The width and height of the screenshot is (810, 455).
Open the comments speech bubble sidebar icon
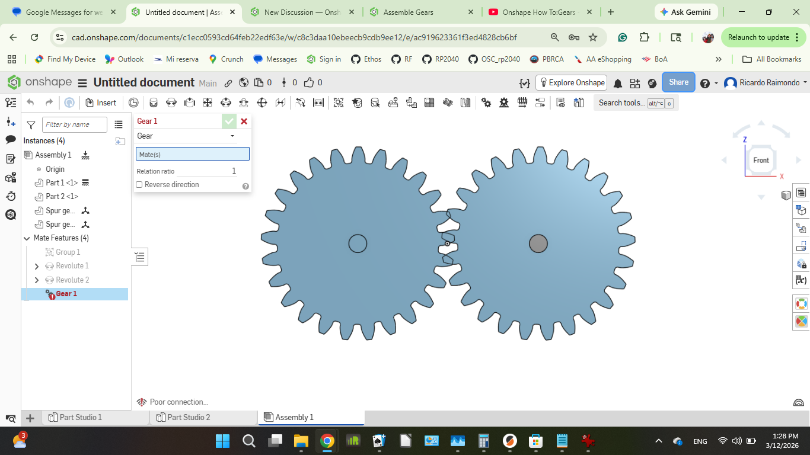(11, 140)
